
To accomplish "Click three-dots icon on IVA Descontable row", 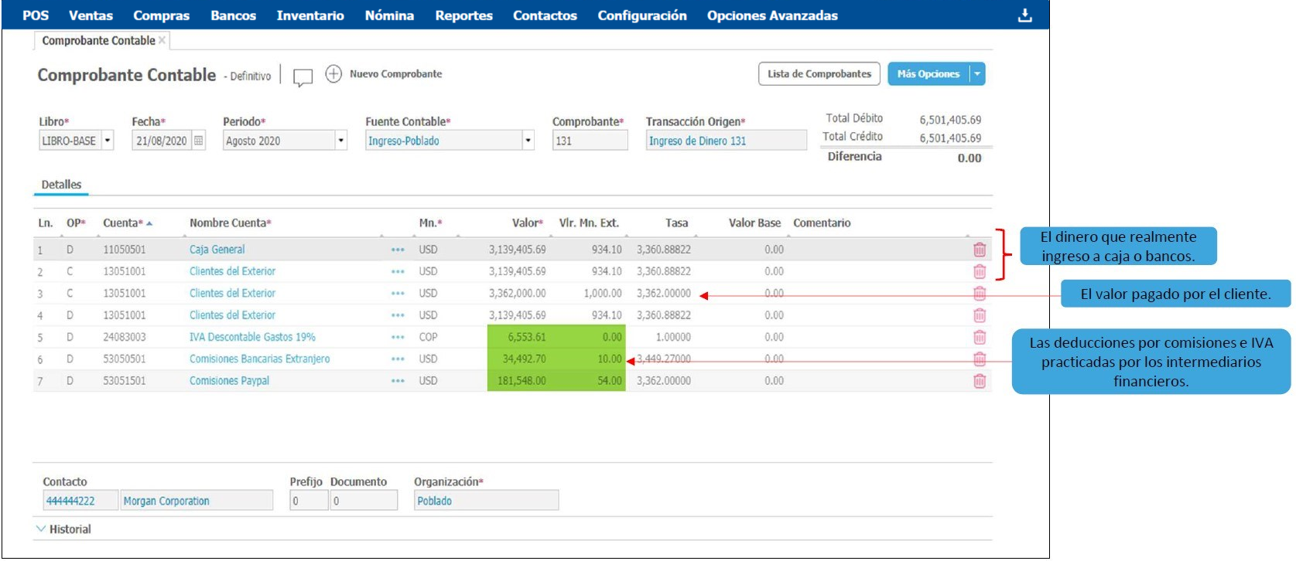I will 398,338.
